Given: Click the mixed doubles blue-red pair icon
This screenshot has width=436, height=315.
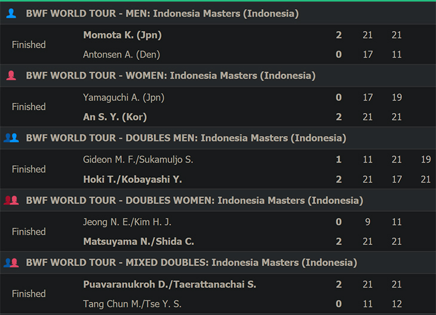Looking at the screenshot, I should click(x=11, y=262).
